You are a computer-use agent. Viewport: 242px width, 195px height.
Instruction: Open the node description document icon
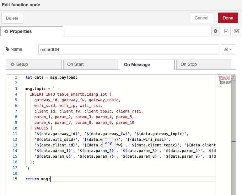[x=226, y=31]
